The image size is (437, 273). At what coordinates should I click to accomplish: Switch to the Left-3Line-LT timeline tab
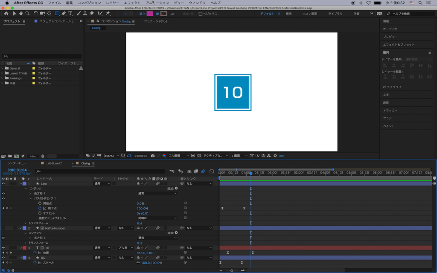[53, 163]
